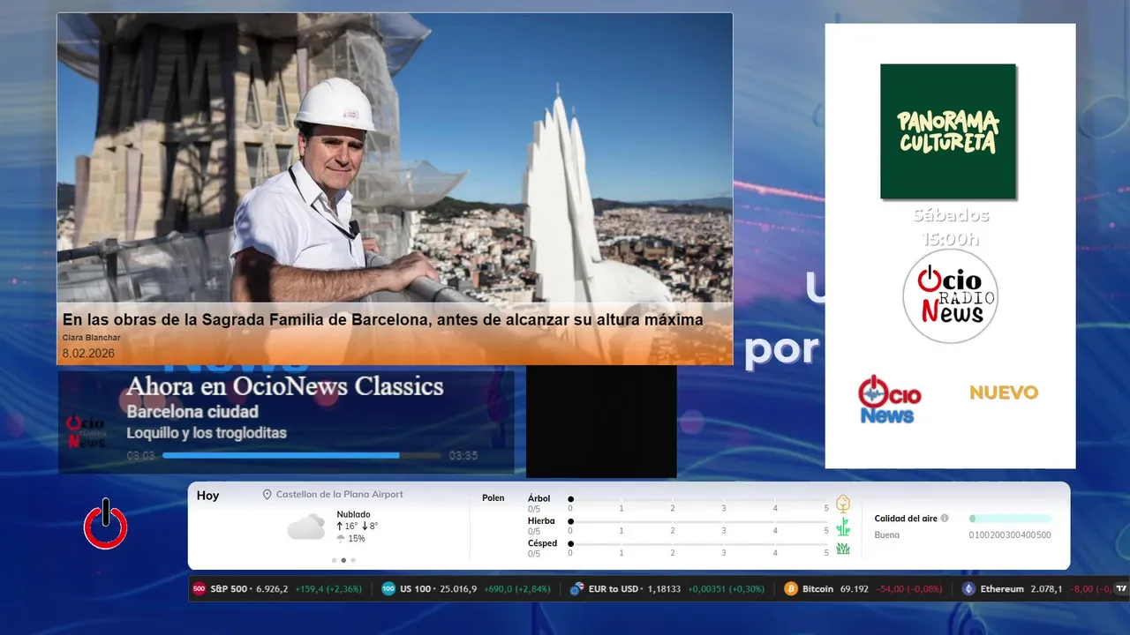
Task: Click the song title Barcelona ciudad
Action: tap(192, 412)
